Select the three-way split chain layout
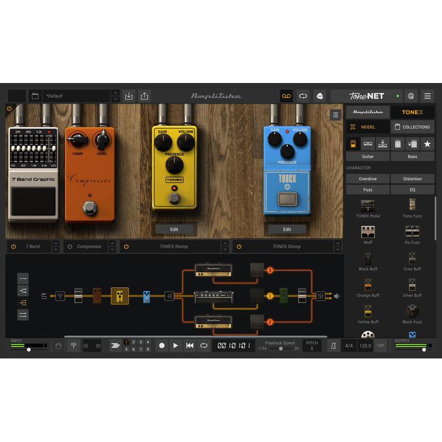 (23, 303)
